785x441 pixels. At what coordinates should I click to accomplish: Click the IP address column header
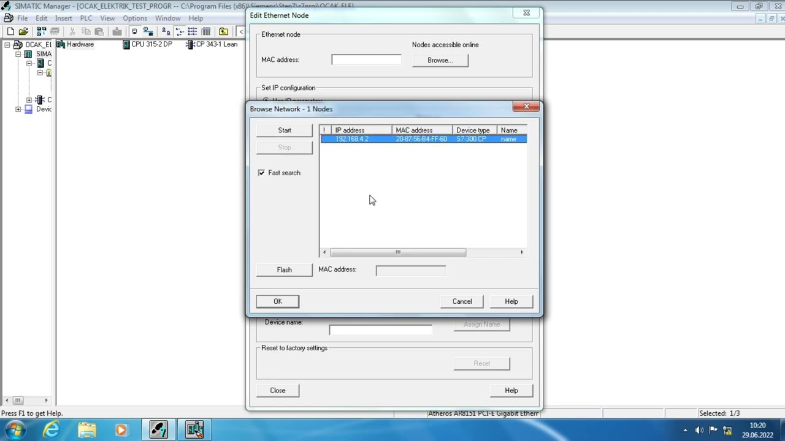361,130
